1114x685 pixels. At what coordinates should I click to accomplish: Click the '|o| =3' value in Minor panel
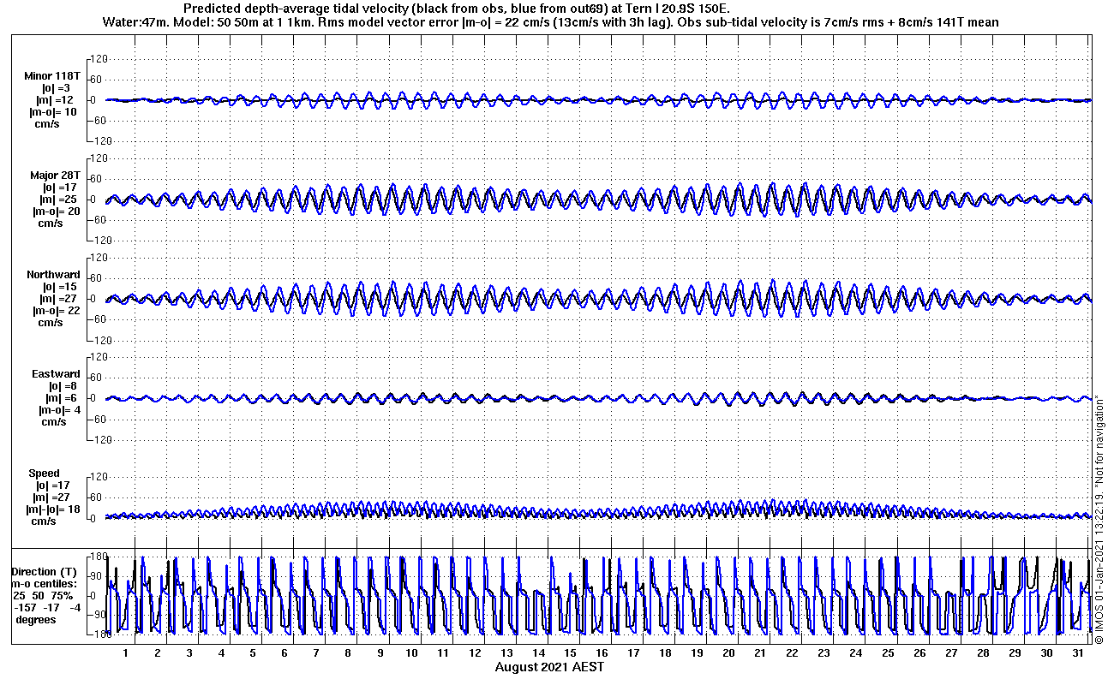coord(56,88)
